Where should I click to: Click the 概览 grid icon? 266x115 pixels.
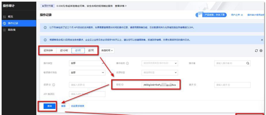(4, 17)
